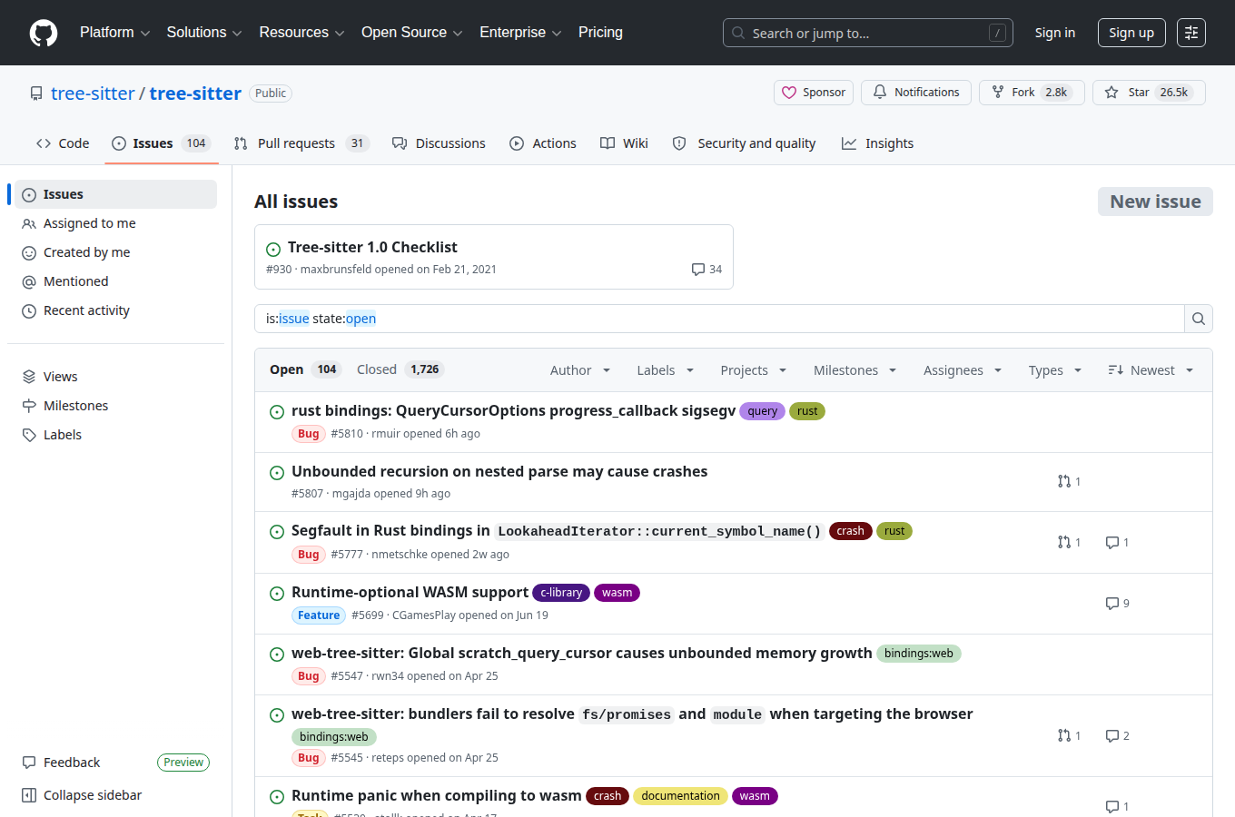The width and height of the screenshot is (1235, 817).
Task: Switch to the Actions tab
Action: tap(543, 143)
